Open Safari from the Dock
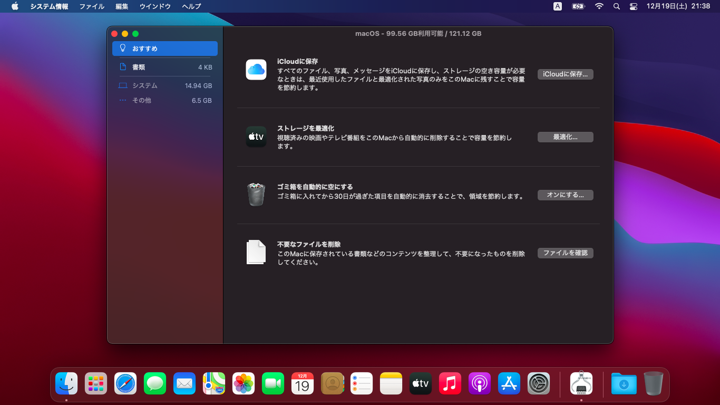 (125, 383)
